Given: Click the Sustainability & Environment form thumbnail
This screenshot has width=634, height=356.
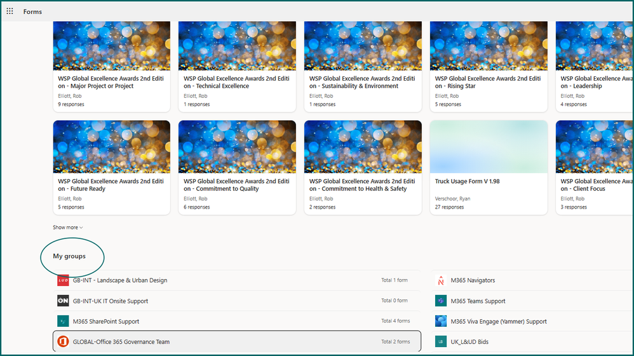Looking at the screenshot, I should [363, 46].
